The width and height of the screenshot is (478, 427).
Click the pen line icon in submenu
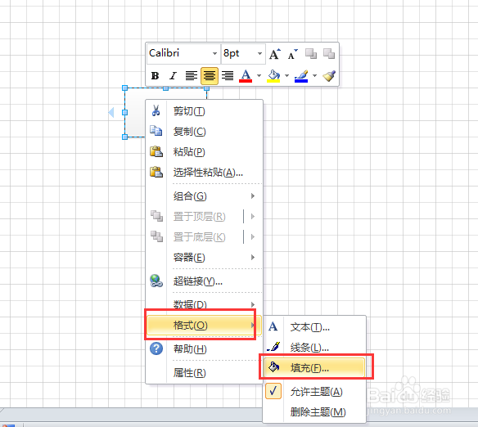click(273, 347)
